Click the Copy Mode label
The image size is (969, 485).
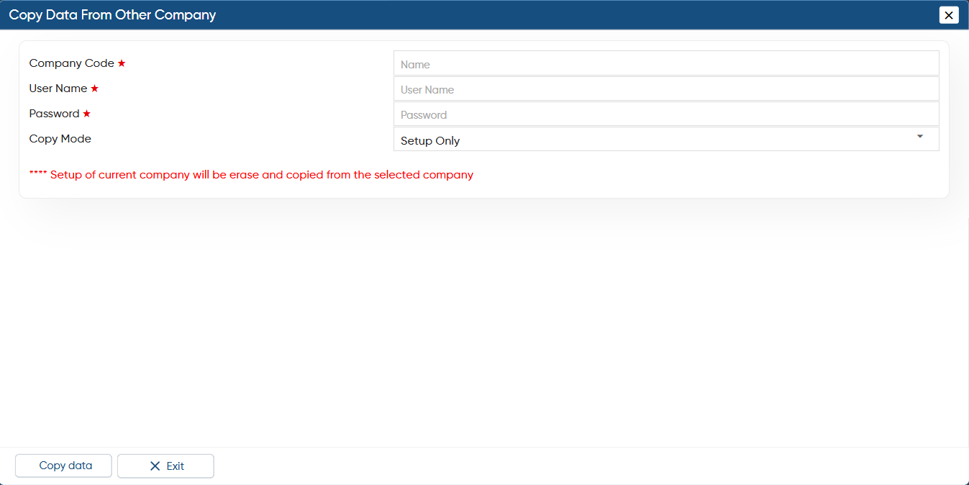tap(60, 139)
